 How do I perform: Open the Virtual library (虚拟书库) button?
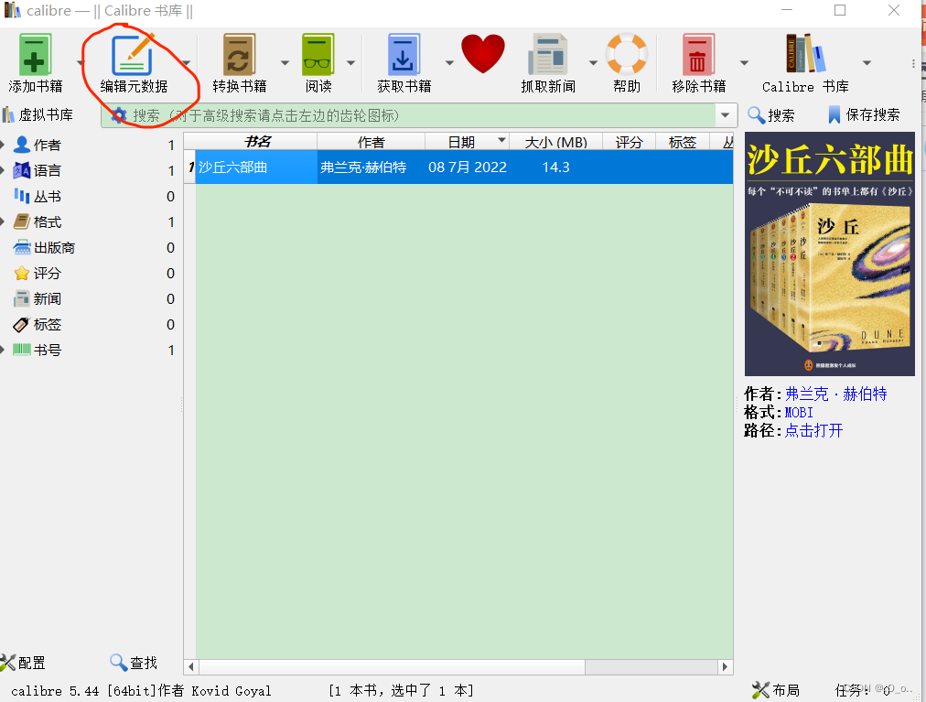pos(38,114)
